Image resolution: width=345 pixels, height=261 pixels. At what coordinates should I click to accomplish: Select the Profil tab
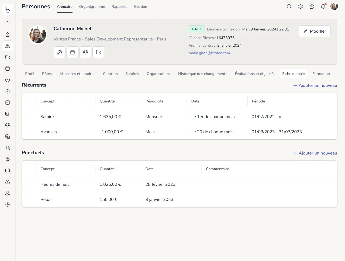pos(30,74)
